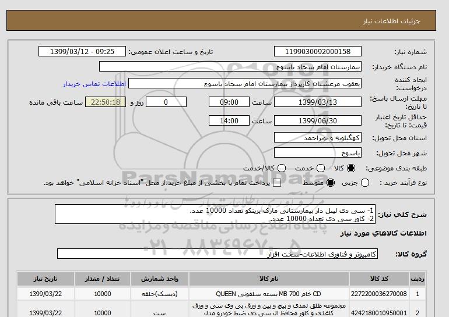Click the price validity time 14:00
The image size is (449, 317).
(x=229, y=120)
